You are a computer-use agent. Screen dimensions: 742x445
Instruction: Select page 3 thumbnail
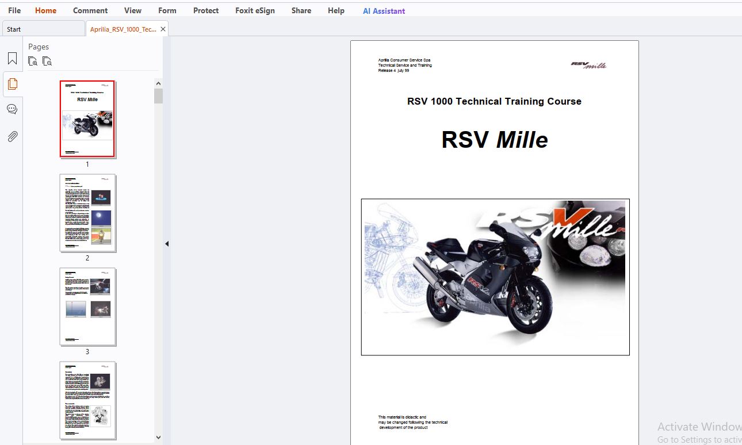[87, 306]
